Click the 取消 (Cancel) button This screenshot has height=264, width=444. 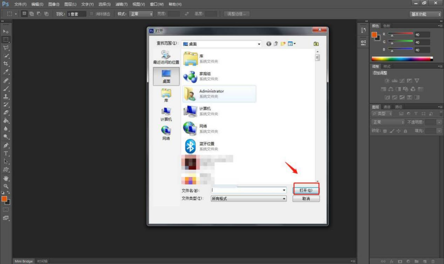tap(306, 199)
